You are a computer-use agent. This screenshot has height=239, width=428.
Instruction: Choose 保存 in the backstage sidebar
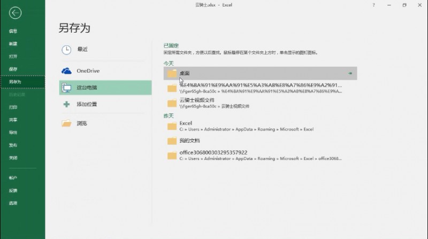[13, 69]
